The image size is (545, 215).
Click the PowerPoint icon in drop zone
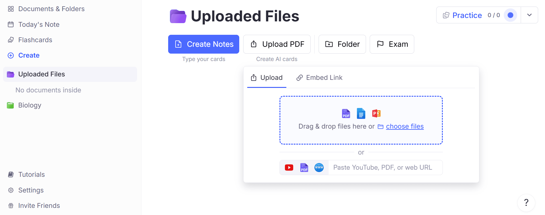pos(376,113)
